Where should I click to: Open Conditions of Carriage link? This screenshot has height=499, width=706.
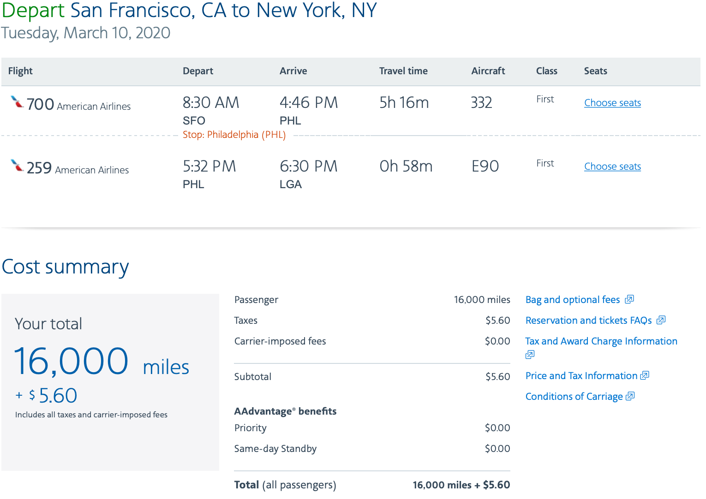point(574,397)
